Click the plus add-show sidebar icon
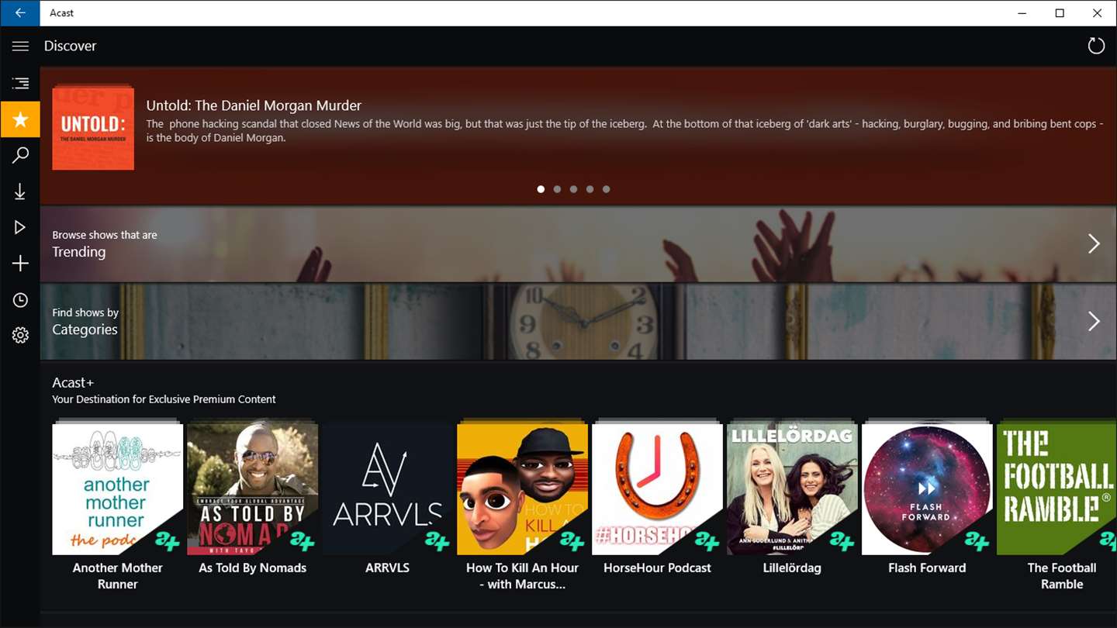The height and width of the screenshot is (628, 1117). coord(20,264)
